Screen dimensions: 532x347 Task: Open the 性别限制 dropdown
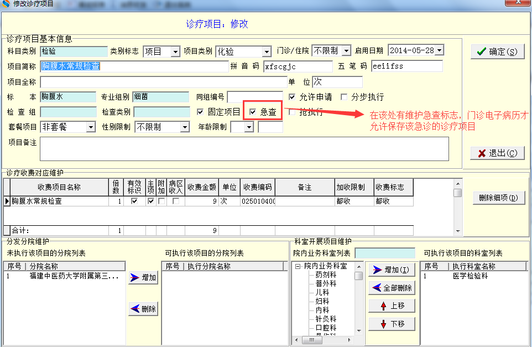(x=185, y=127)
